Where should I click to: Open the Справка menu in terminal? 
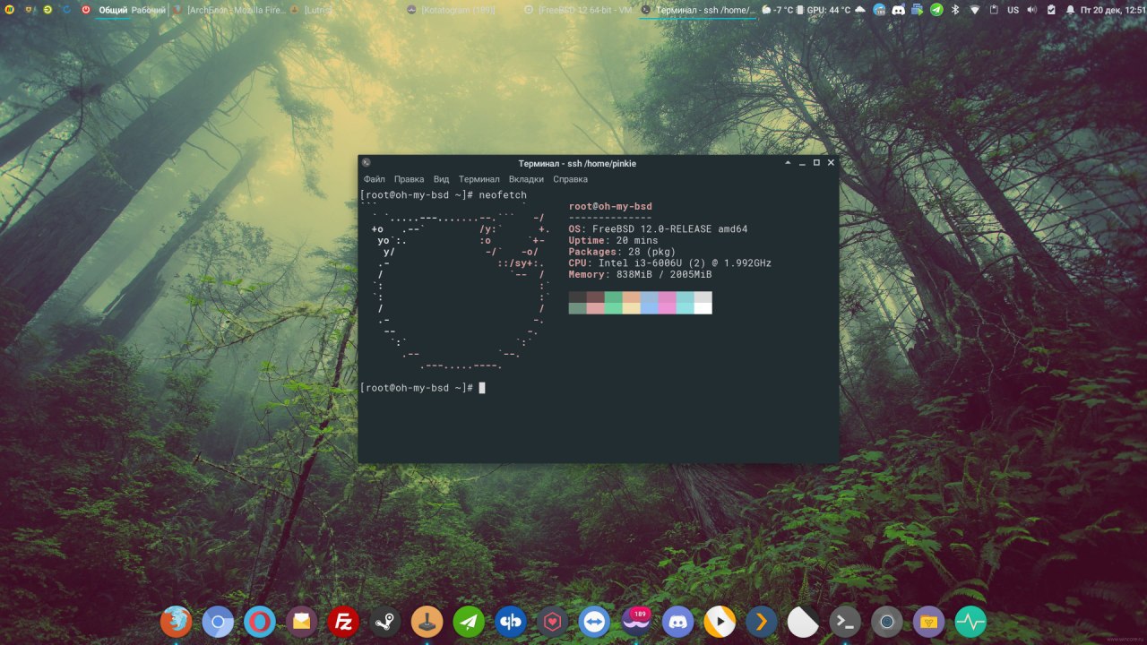570,179
